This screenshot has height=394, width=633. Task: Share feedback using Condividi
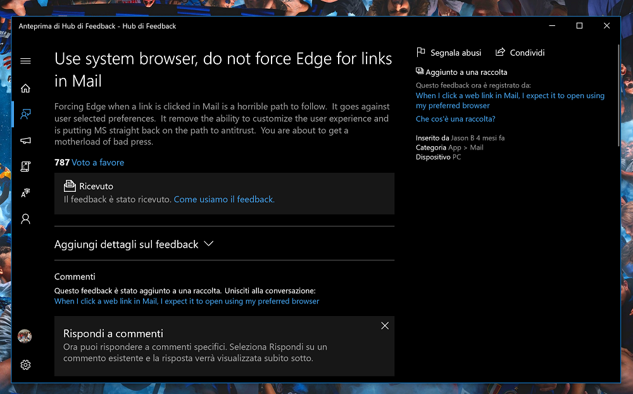[x=520, y=53]
